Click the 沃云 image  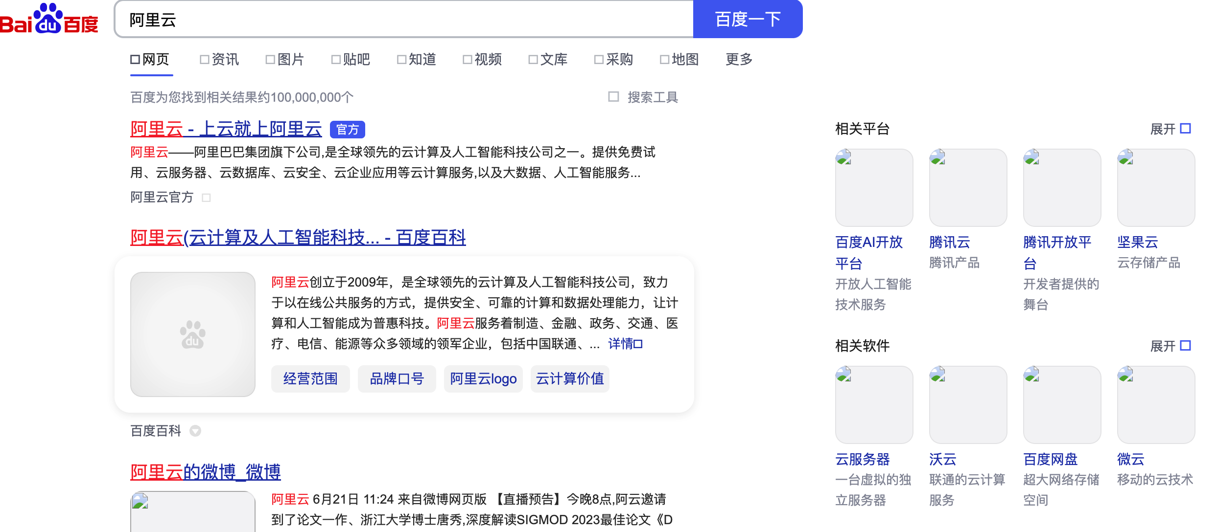pyautogui.click(x=968, y=405)
